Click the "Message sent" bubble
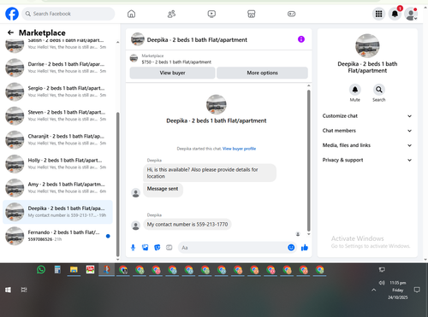This screenshot has width=428, height=317. [x=163, y=189]
